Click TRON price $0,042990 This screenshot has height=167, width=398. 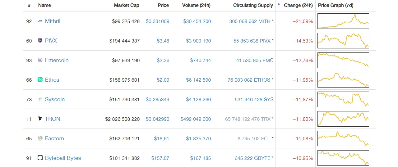point(157,119)
